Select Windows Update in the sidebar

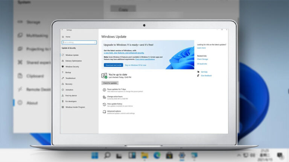click(70, 55)
